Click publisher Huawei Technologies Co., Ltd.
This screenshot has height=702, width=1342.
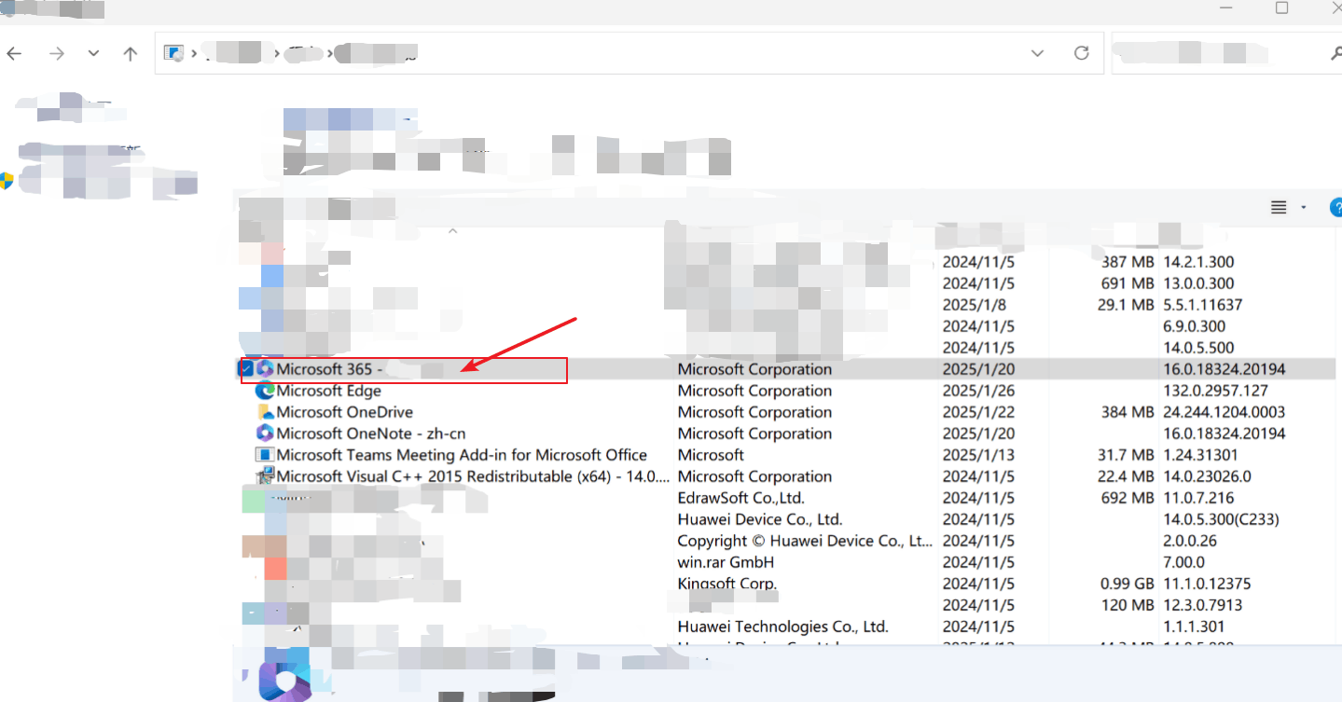tap(782, 626)
